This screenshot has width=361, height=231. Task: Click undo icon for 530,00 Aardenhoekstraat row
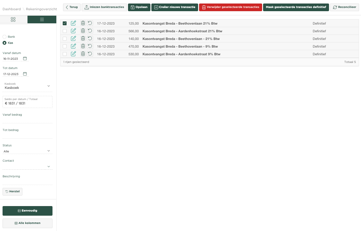(x=90, y=54)
